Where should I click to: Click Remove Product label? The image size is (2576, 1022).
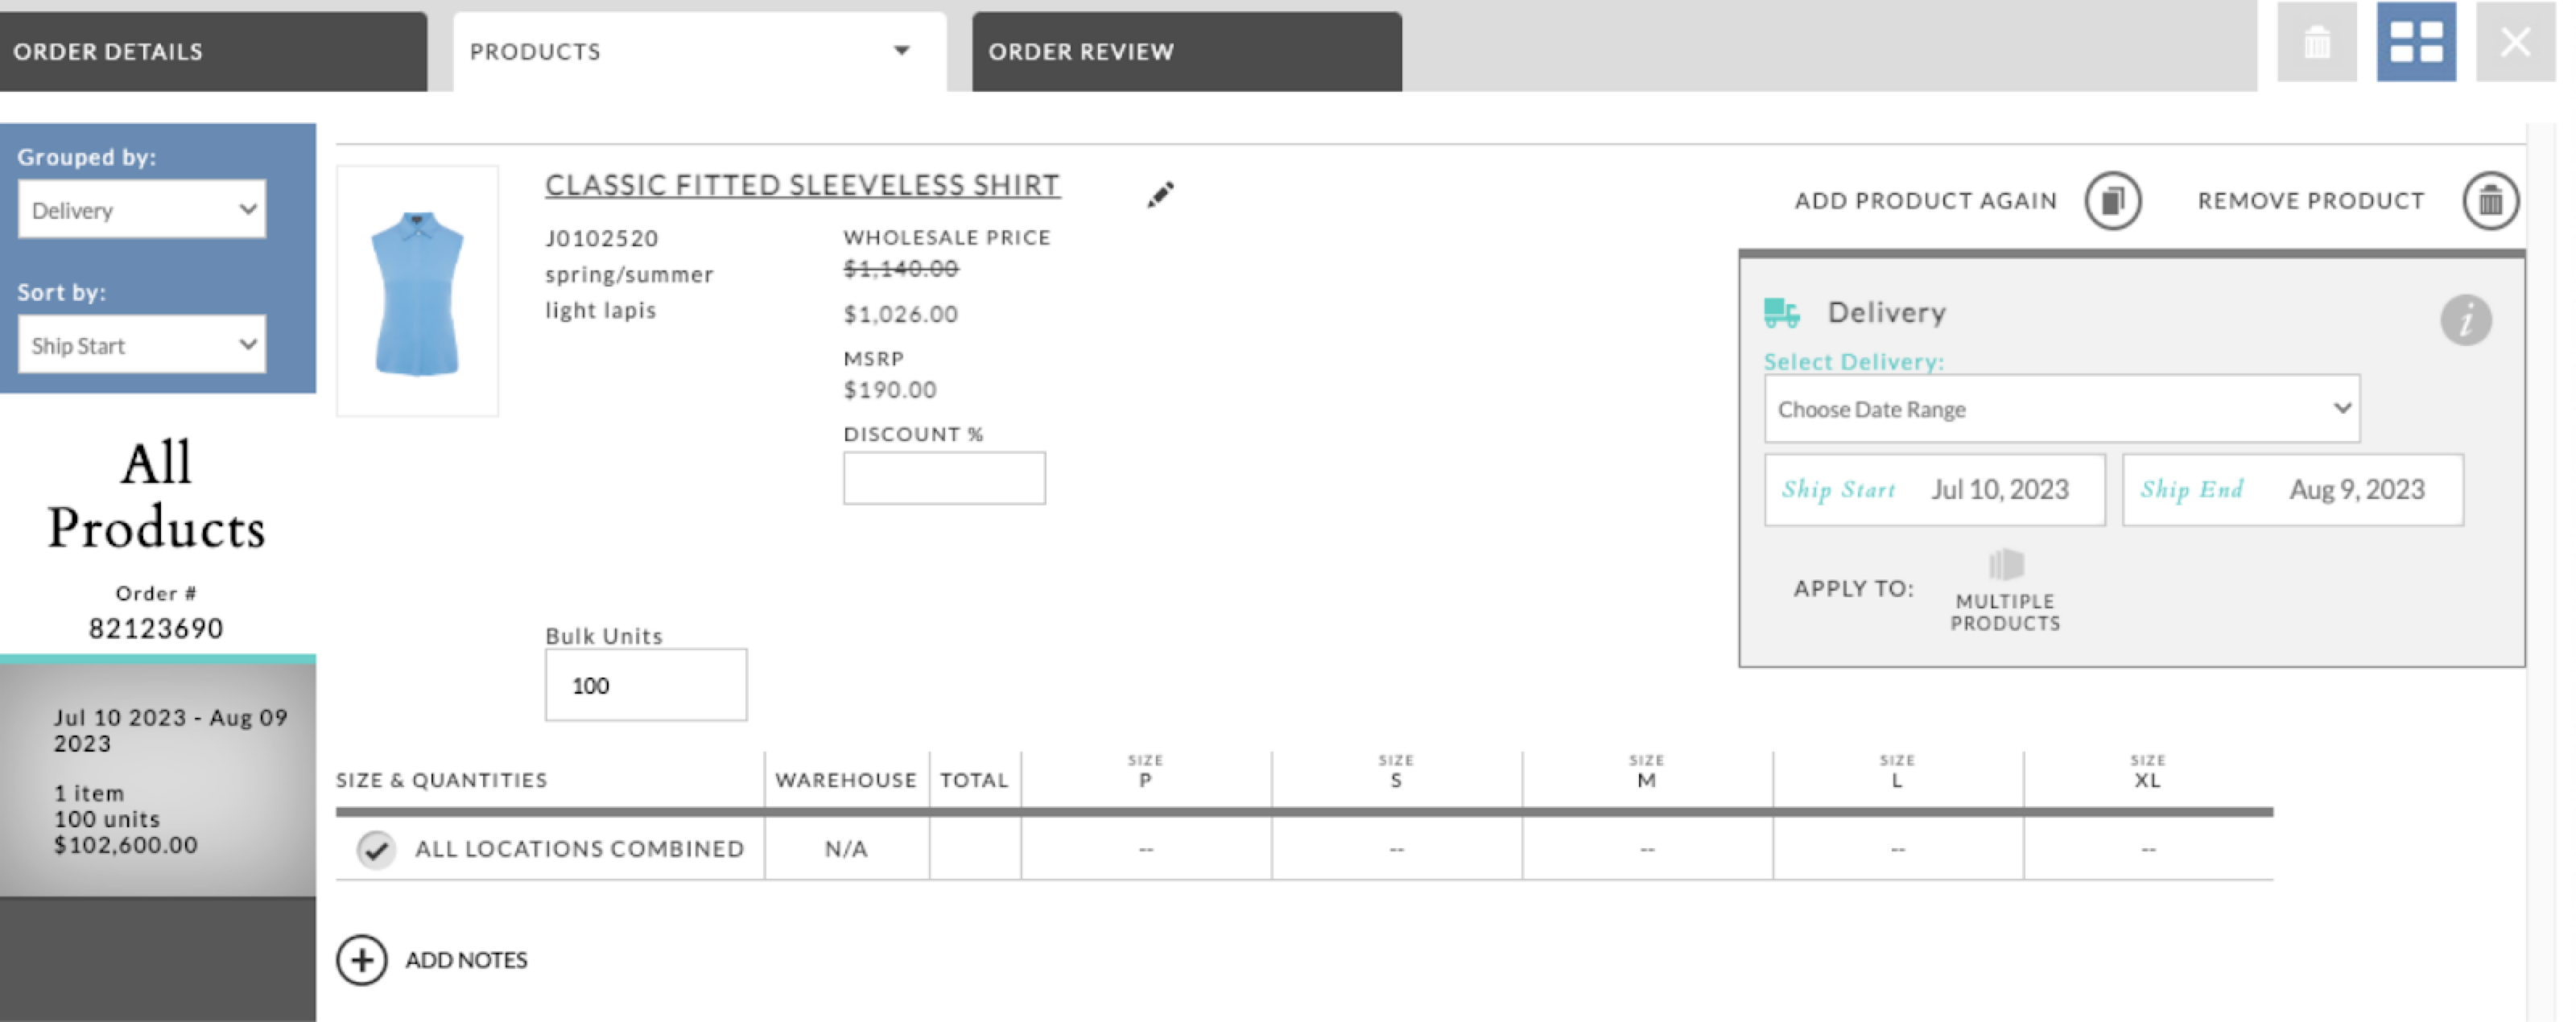pyautogui.click(x=2310, y=201)
